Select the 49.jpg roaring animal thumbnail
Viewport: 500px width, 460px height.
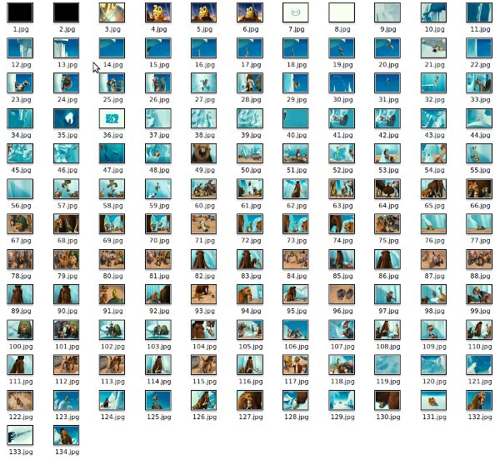[x=204, y=153]
